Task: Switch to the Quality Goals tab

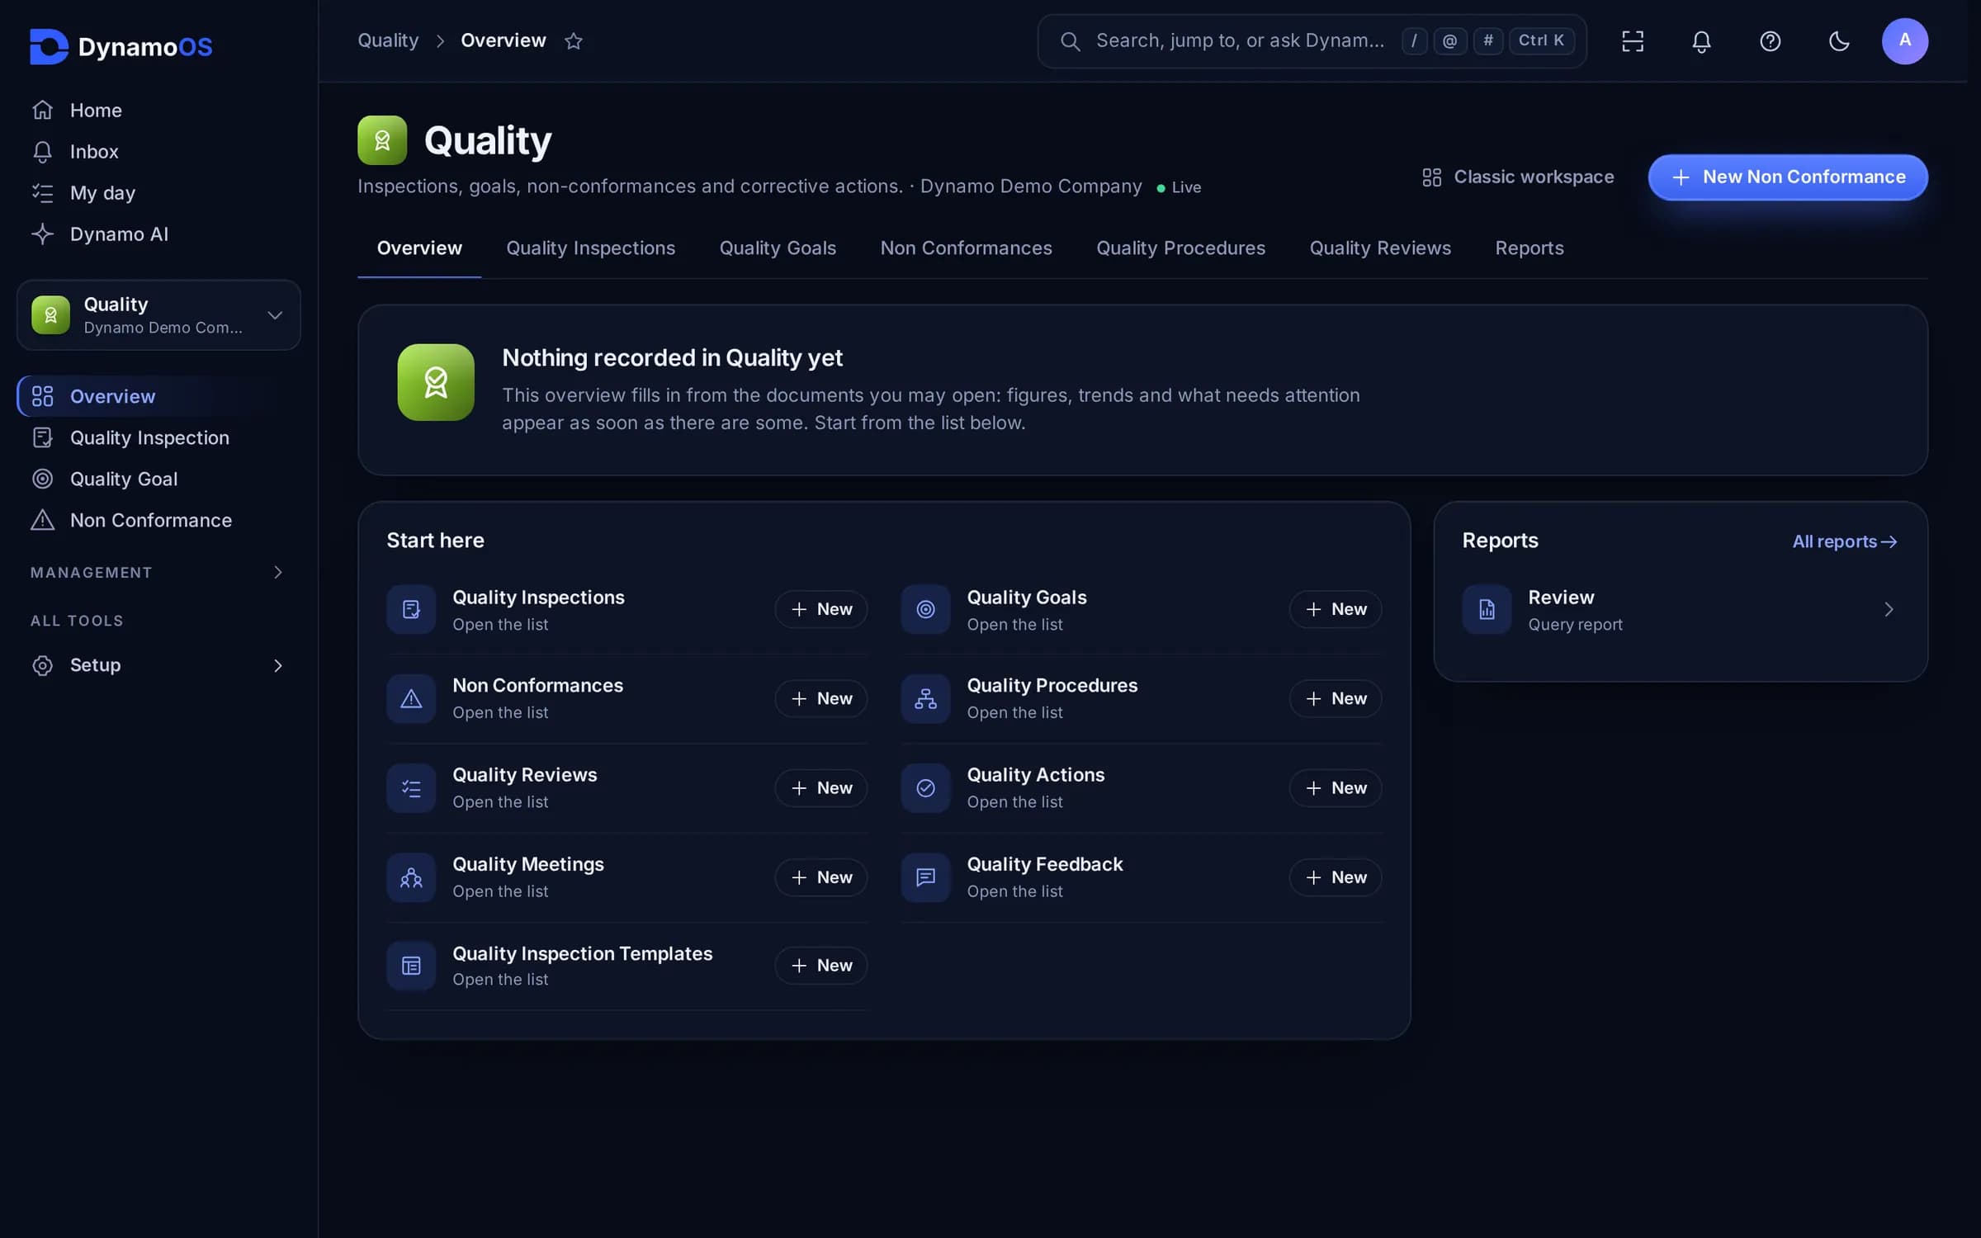Action: tap(778, 248)
